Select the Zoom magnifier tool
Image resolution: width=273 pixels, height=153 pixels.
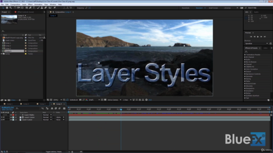(11, 8)
